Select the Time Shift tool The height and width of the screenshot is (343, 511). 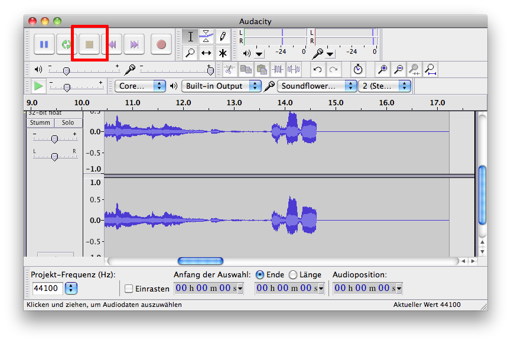coord(206,53)
